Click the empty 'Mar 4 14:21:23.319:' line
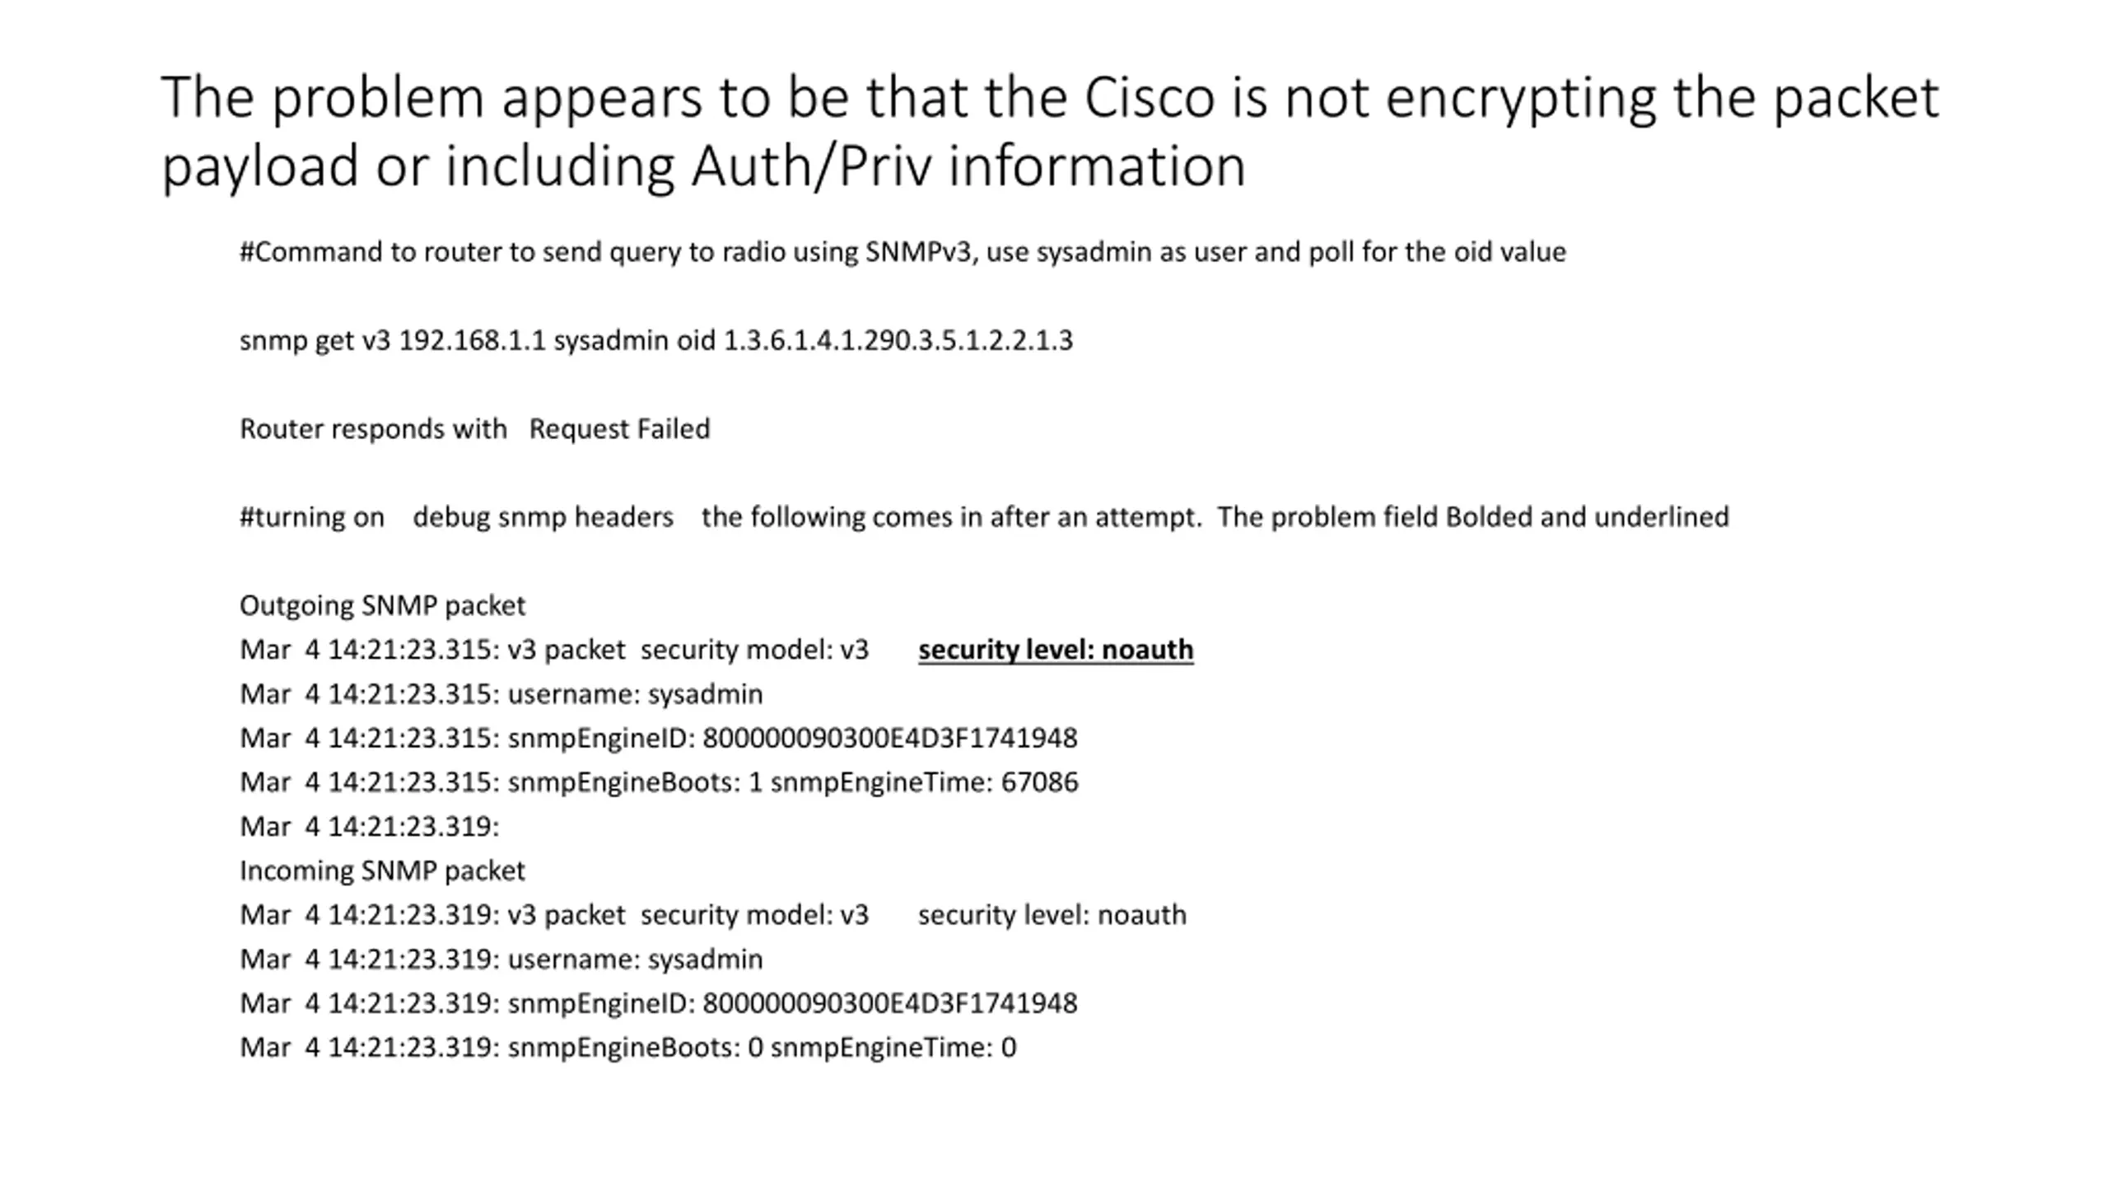The width and height of the screenshot is (2108, 1186). point(369,827)
